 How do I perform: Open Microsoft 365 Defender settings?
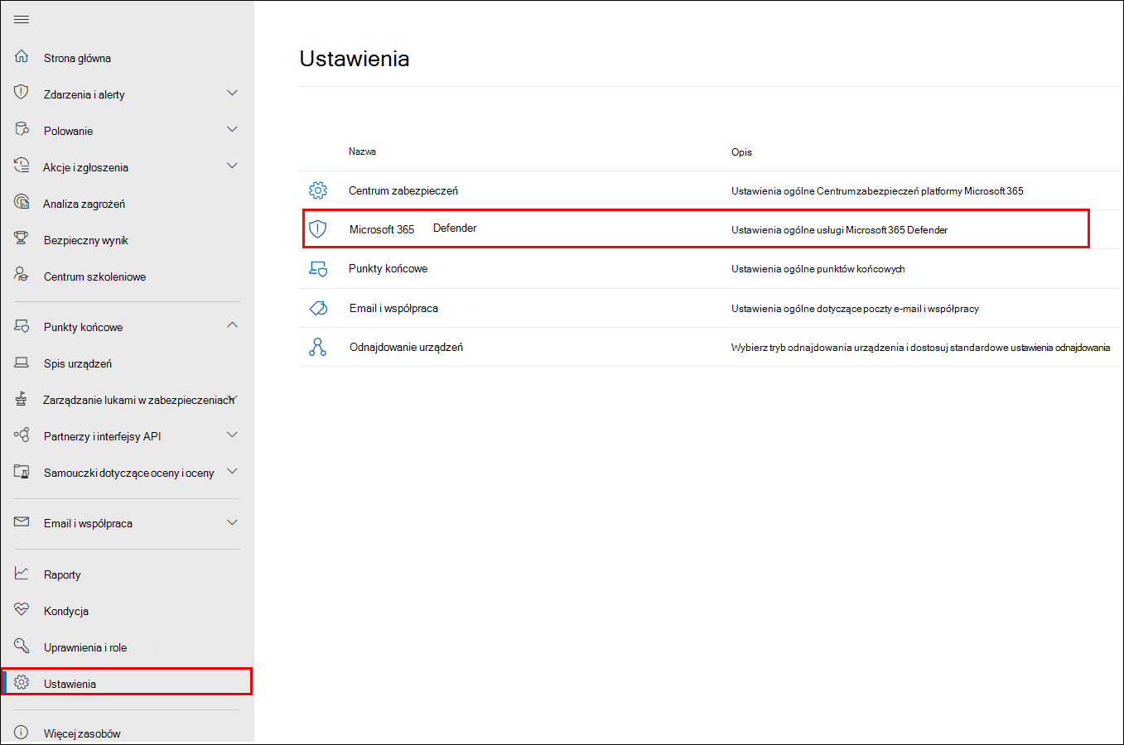[412, 228]
